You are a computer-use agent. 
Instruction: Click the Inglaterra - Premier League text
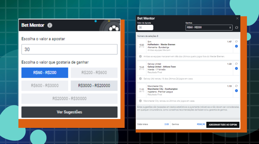pos(160,92)
